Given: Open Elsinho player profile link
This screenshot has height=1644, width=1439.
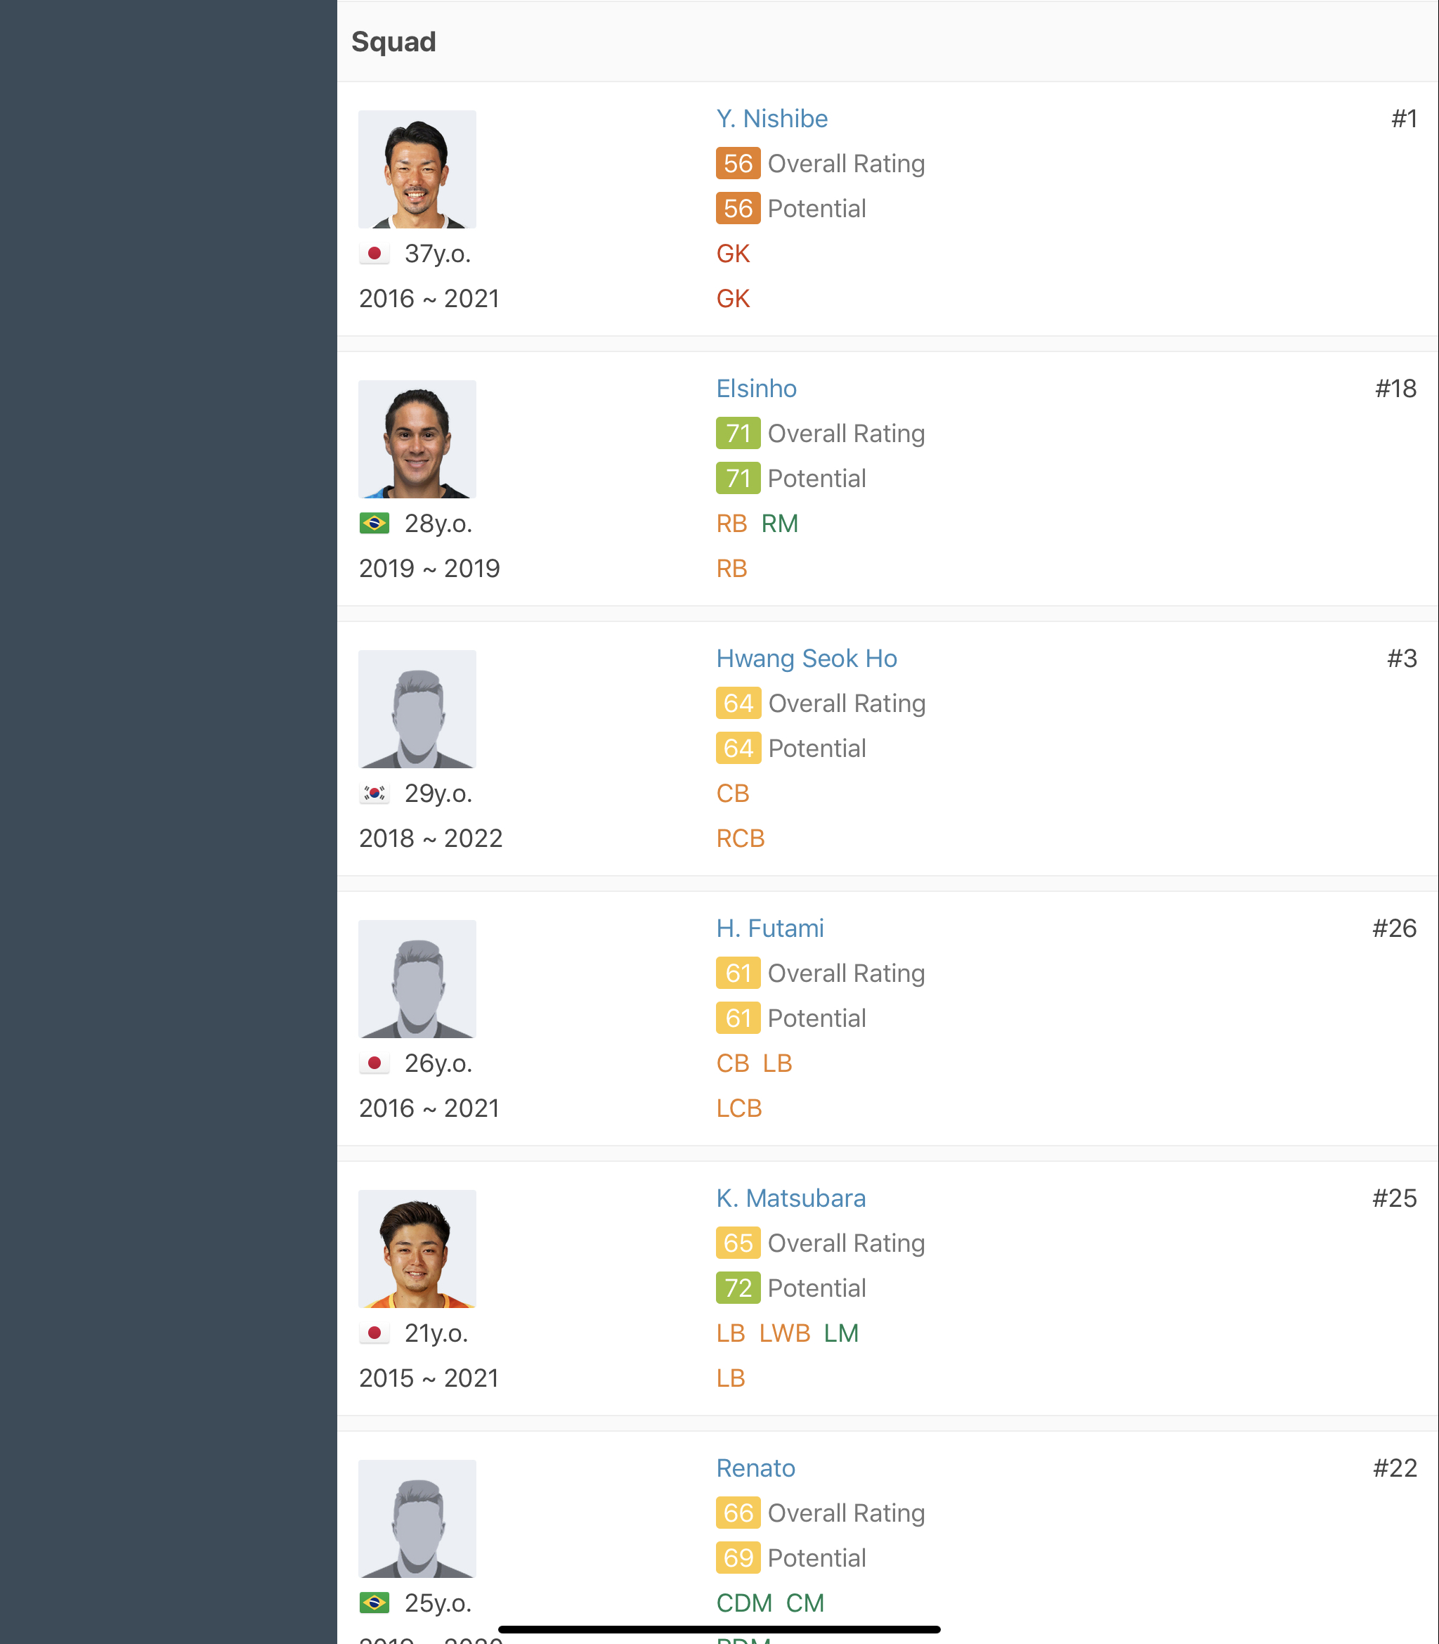Looking at the screenshot, I should 755,389.
